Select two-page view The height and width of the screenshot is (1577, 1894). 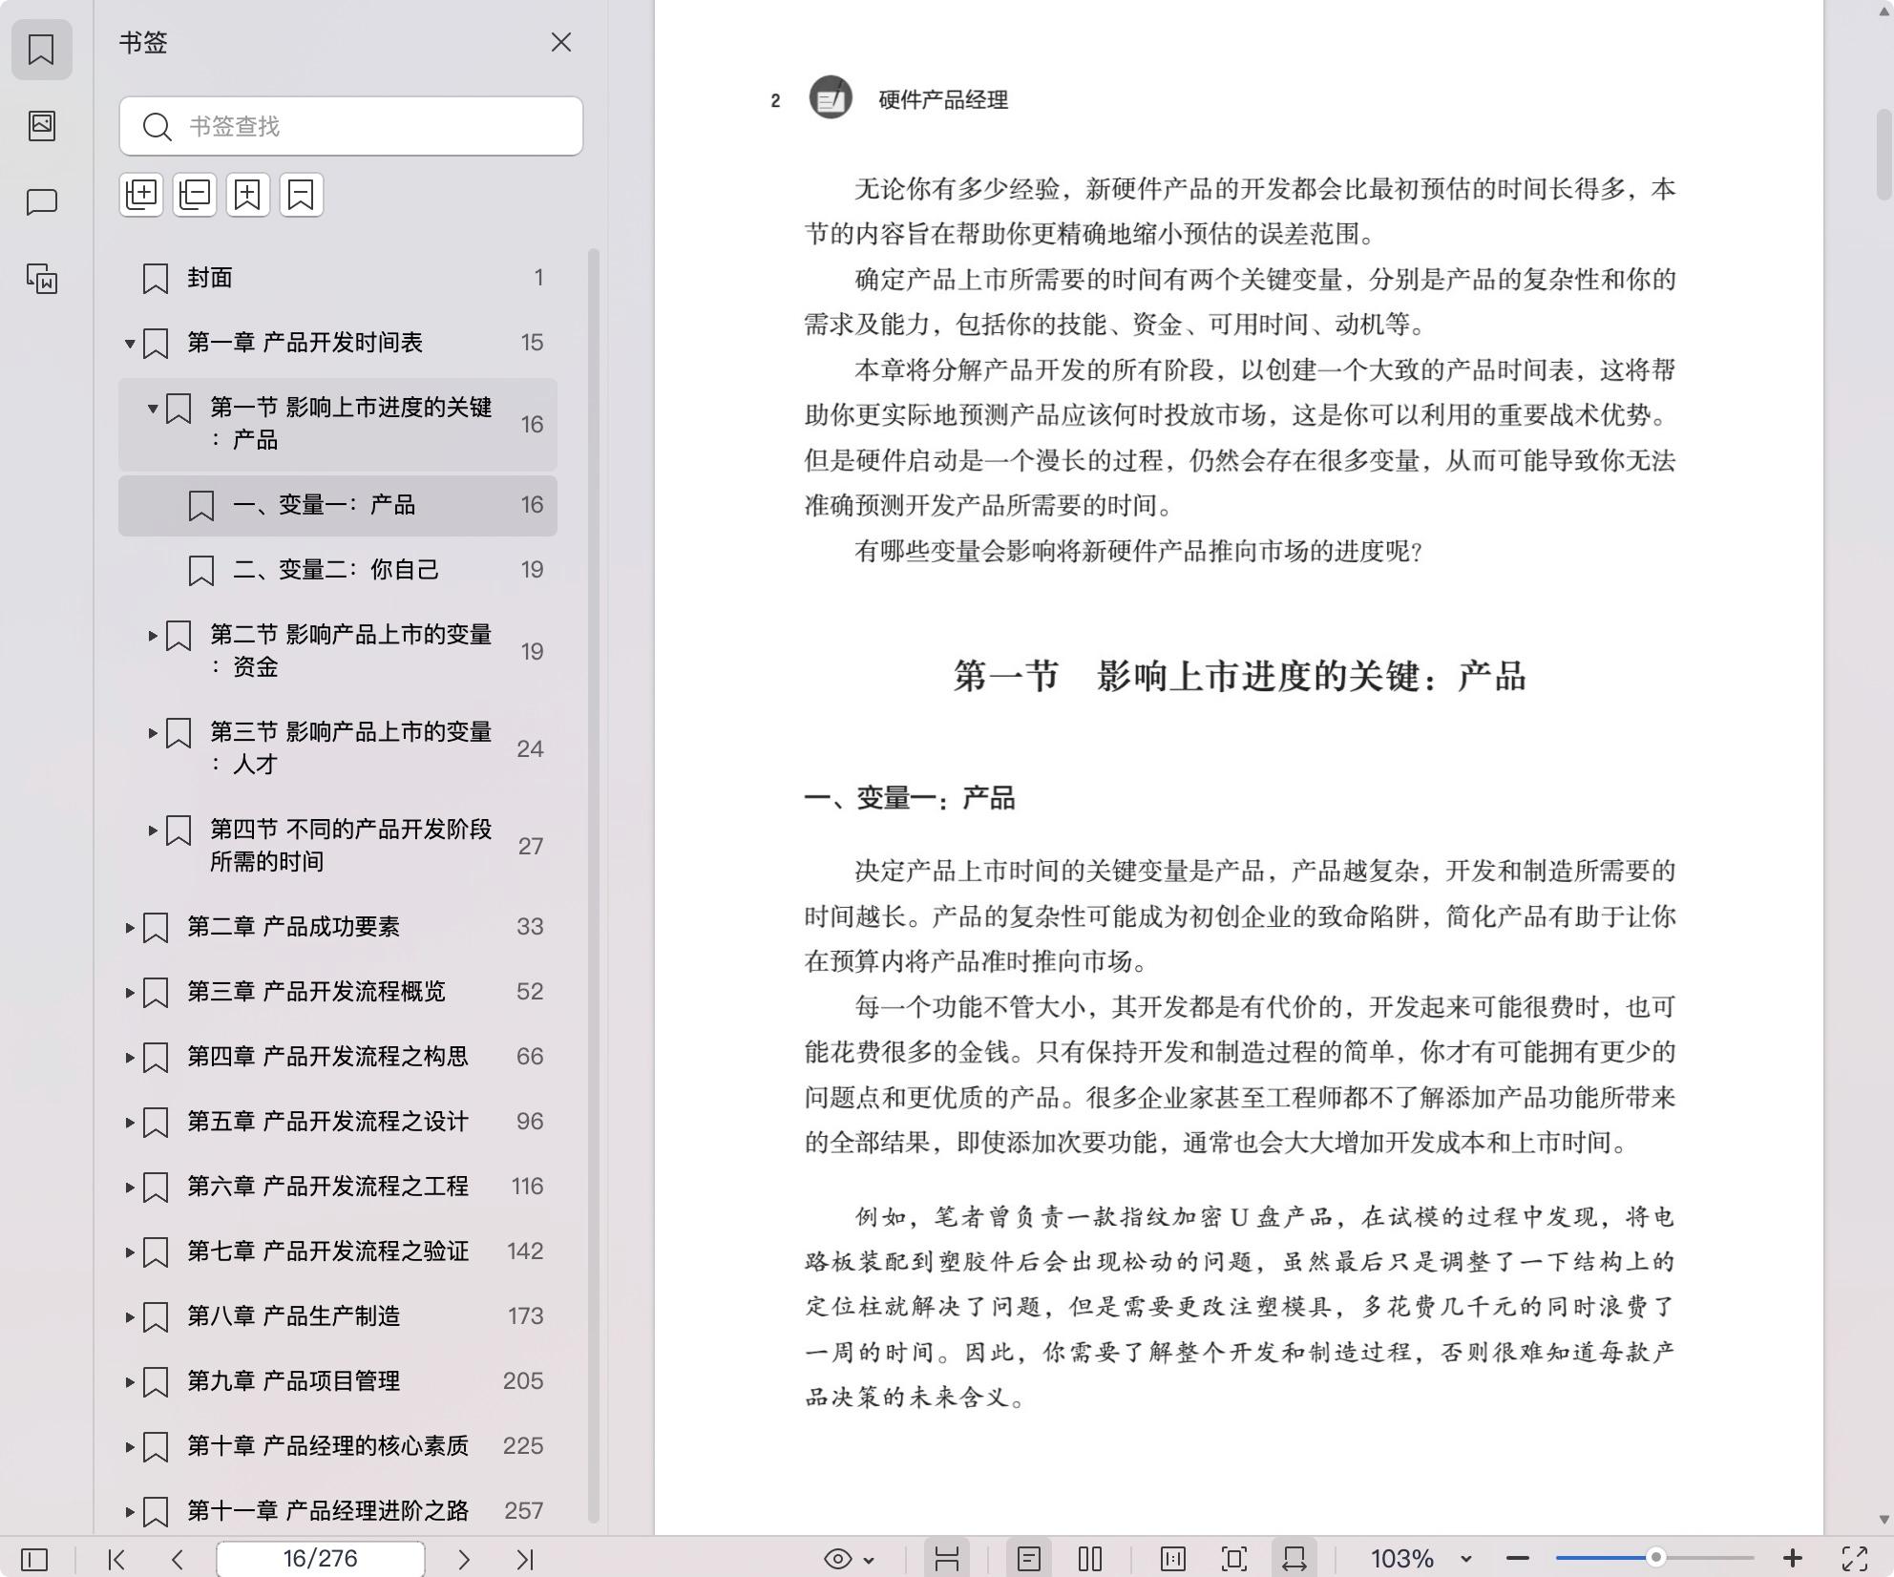tap(1090, 1560)
